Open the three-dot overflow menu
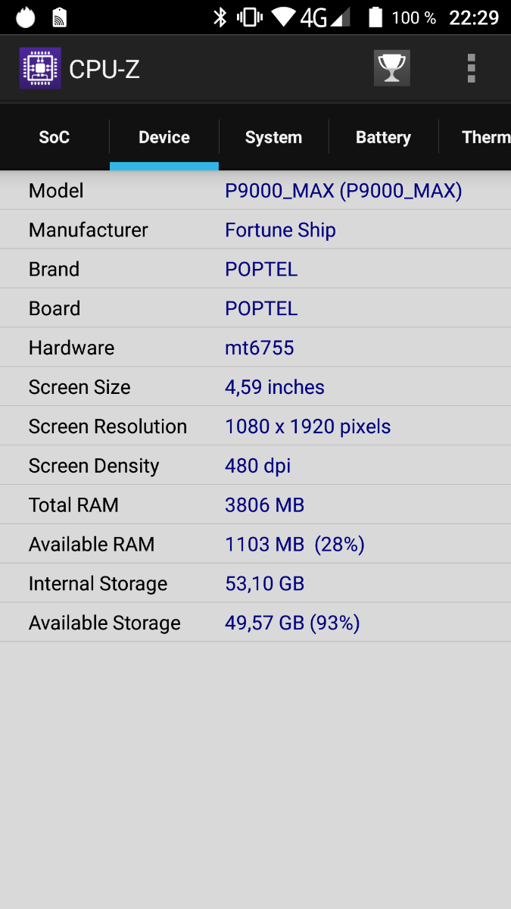This screenshot has width=511, height=909. [x=471, y=69]
